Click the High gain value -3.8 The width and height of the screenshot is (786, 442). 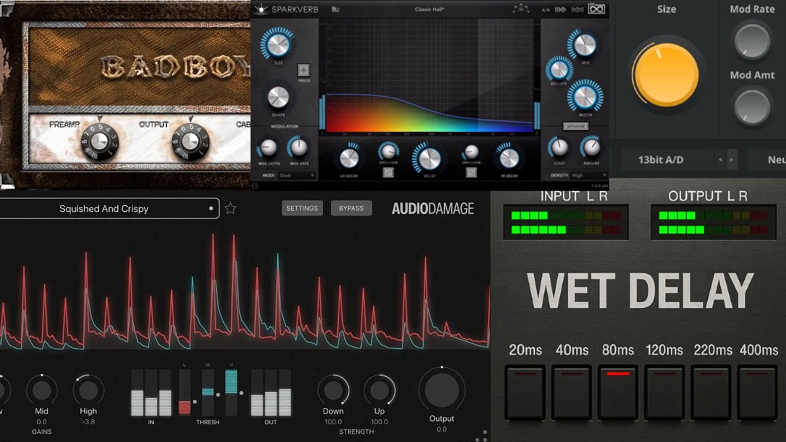(88, 422)
